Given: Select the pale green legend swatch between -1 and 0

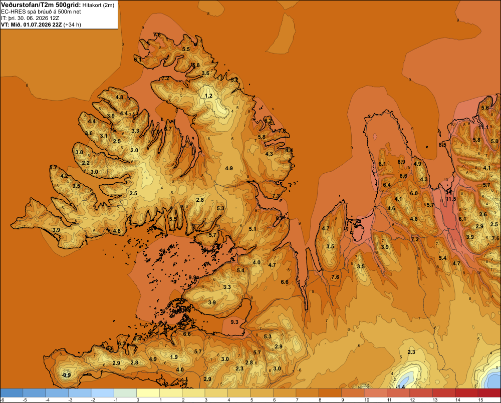Looking at the screenshot, I should 125,392.
